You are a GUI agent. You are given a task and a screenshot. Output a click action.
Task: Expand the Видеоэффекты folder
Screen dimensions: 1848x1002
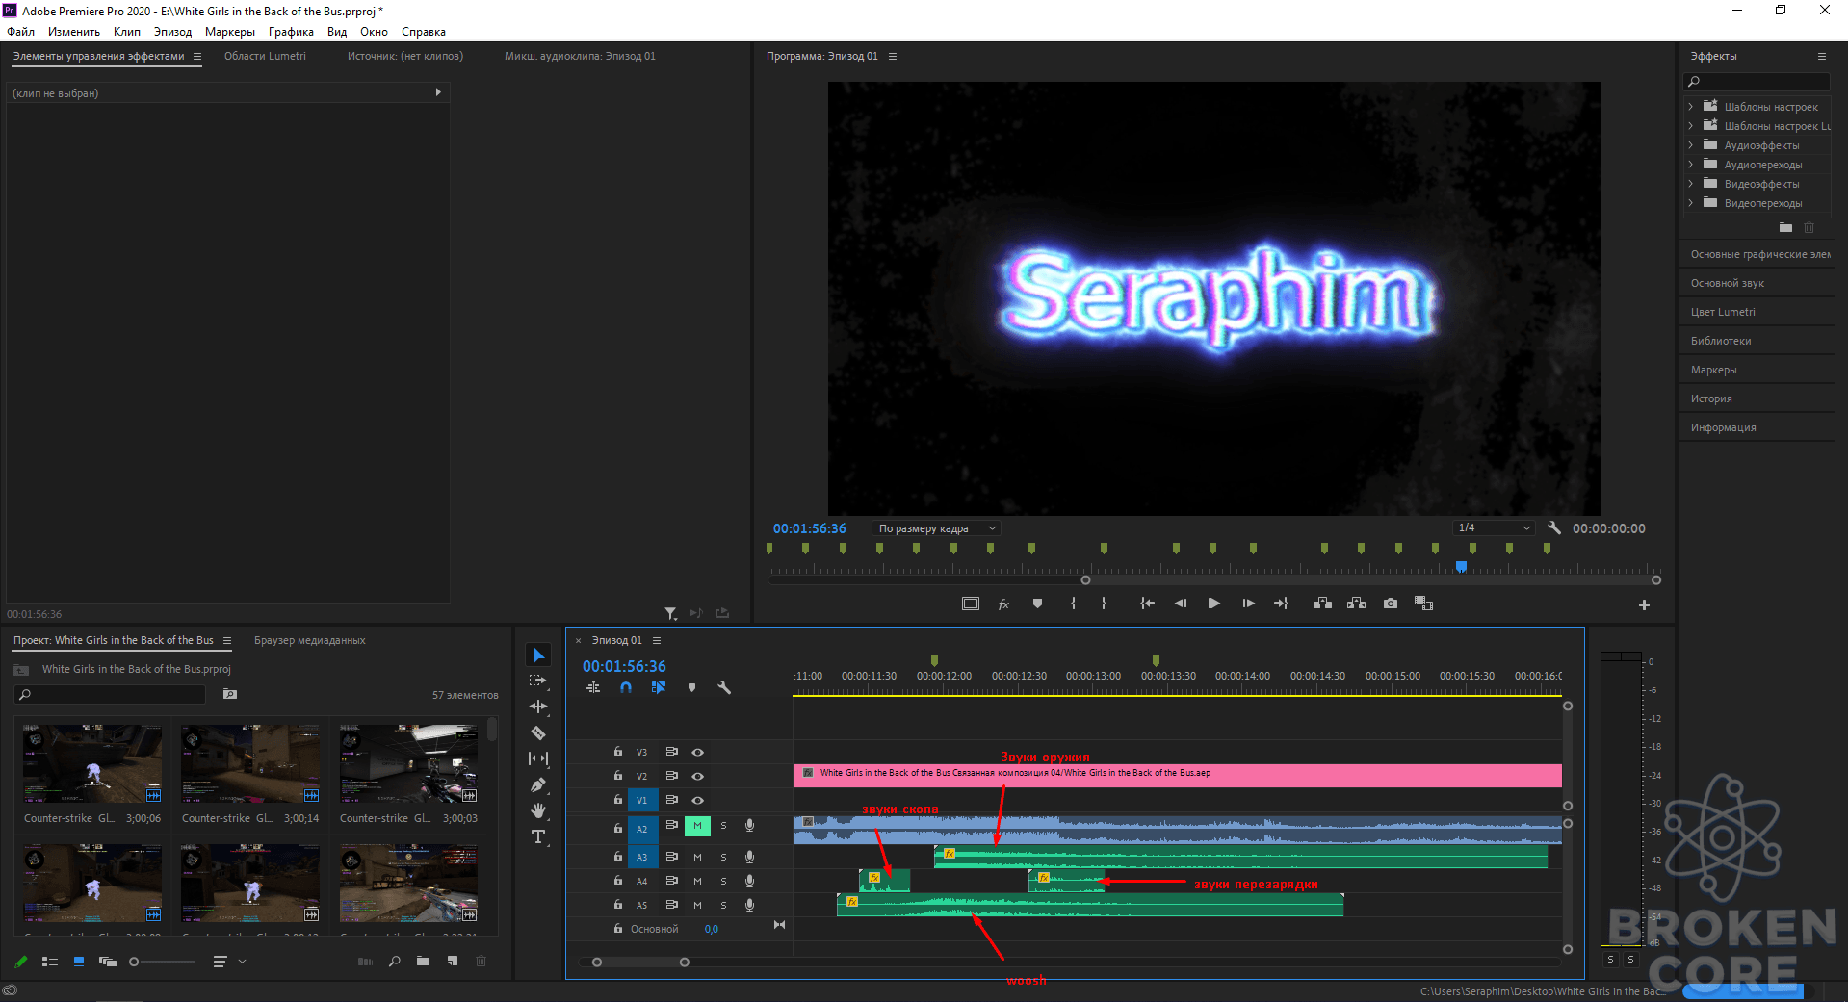1690,184
